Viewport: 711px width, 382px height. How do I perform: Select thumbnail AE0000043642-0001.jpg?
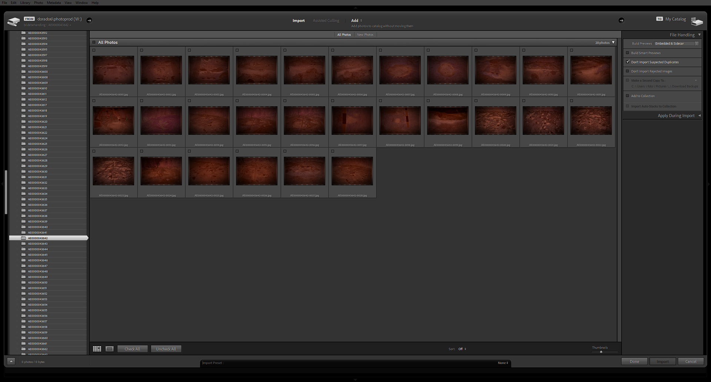113,70
